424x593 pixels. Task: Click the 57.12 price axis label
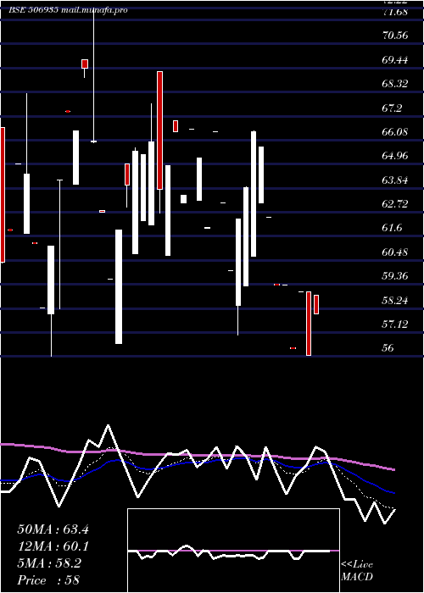point(395,324)
